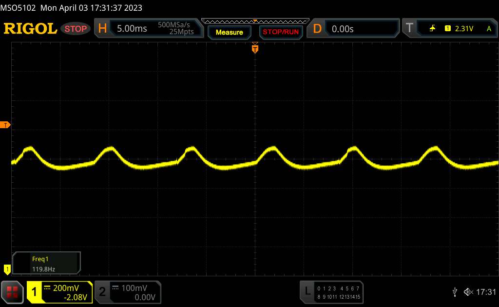Viewport: 499px width, 307px height.
Task: Select the 2.31V trigger level value
Action: (x=464, y=29)
